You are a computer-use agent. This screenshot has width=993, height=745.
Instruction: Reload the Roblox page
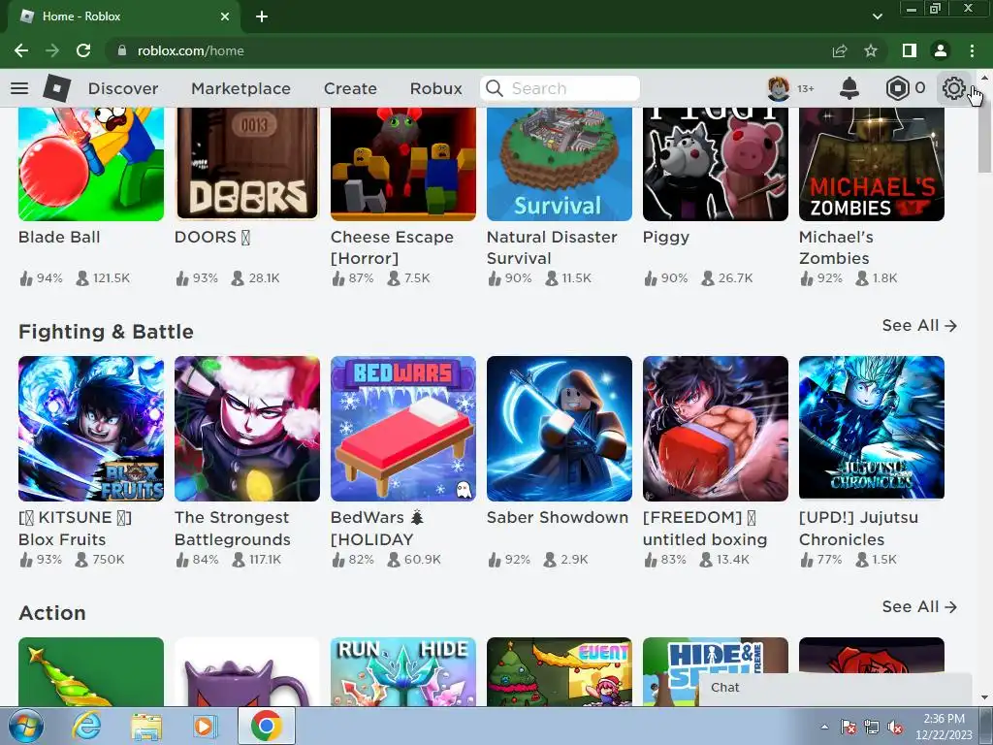pyautogui.click(x=83, y=50)
